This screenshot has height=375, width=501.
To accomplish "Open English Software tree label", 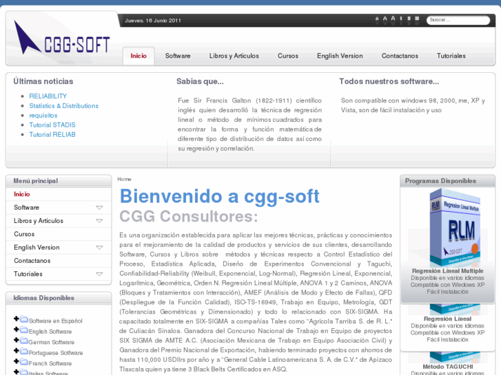I will (x=50, y=332).
